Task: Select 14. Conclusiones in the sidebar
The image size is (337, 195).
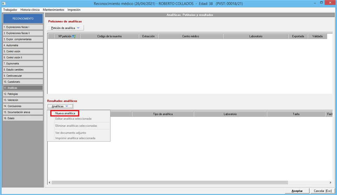Action: point(23,106)
